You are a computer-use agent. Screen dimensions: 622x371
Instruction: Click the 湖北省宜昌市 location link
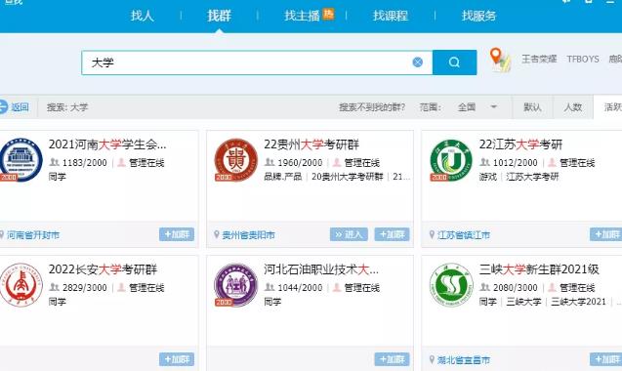(x=464, y=360)
